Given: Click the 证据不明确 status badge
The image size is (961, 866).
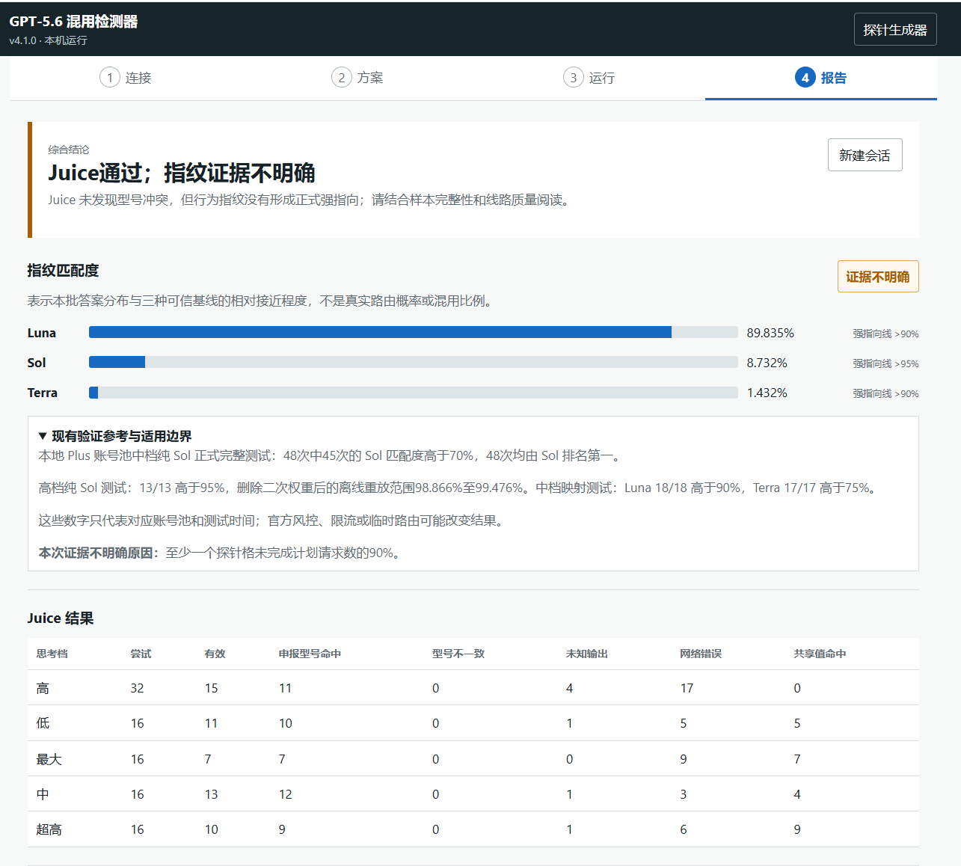Looking at the screenshot, I should point(878,277).
